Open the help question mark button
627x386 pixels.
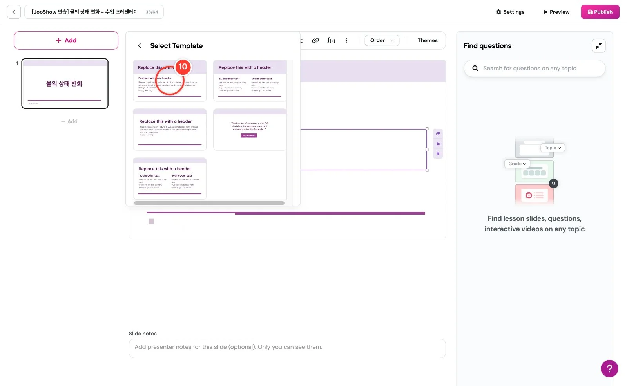click(609, 368)
